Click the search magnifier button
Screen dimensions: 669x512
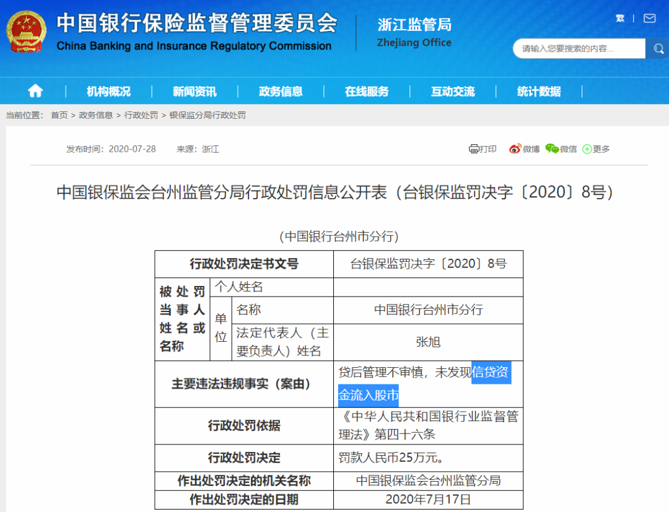(657, 48)
